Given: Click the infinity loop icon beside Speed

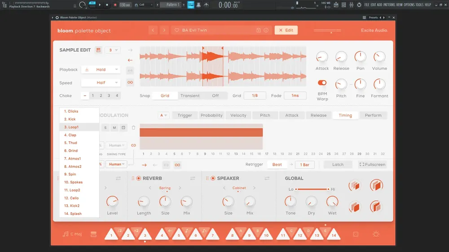Looking at the screenshot, I should [x=130, y=82].
